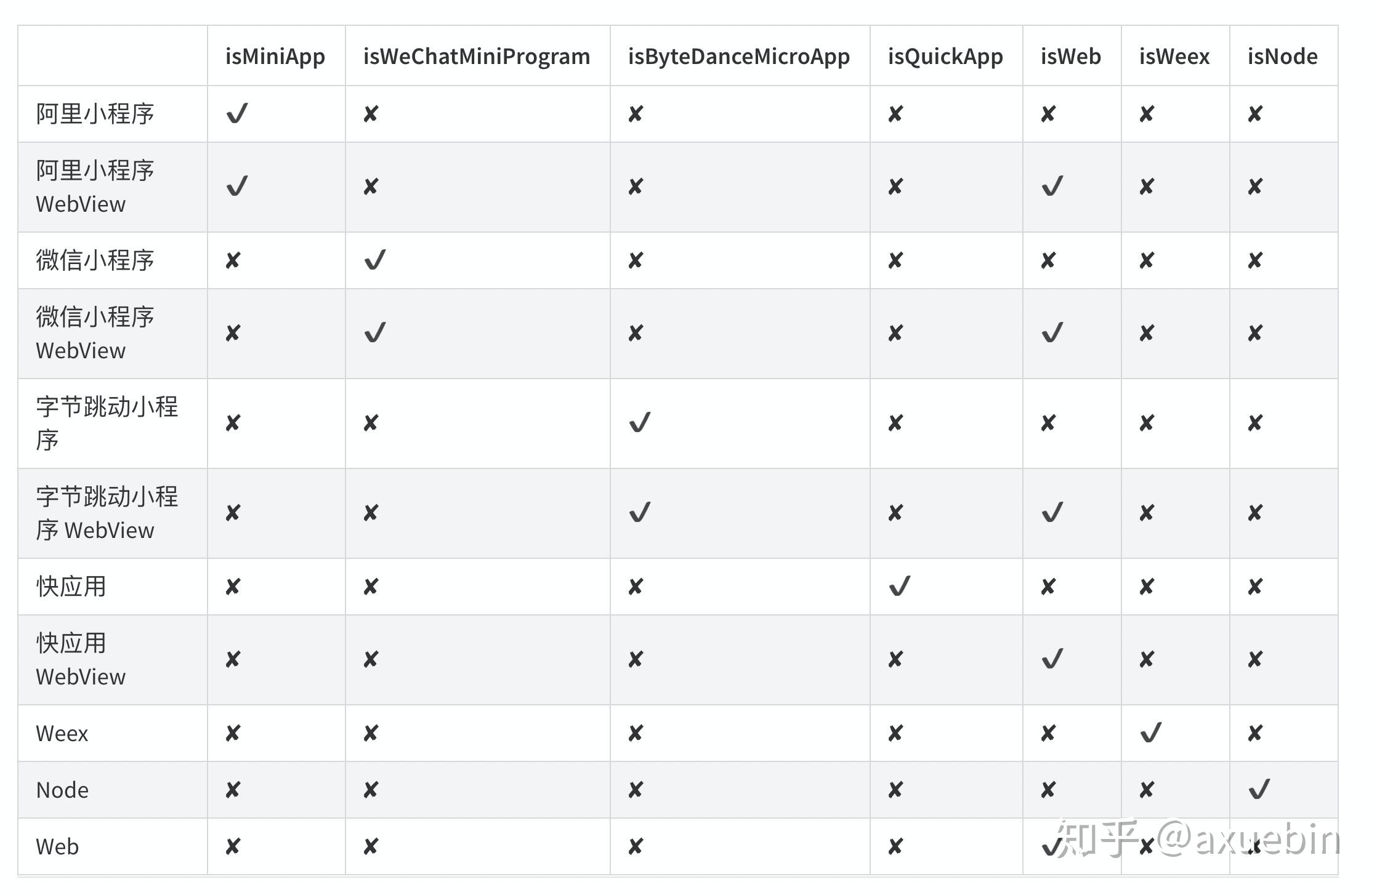The height and width of the screenshot is (895, 1377).
Task: Select the isNode header cell
Action: point(1282,57)
